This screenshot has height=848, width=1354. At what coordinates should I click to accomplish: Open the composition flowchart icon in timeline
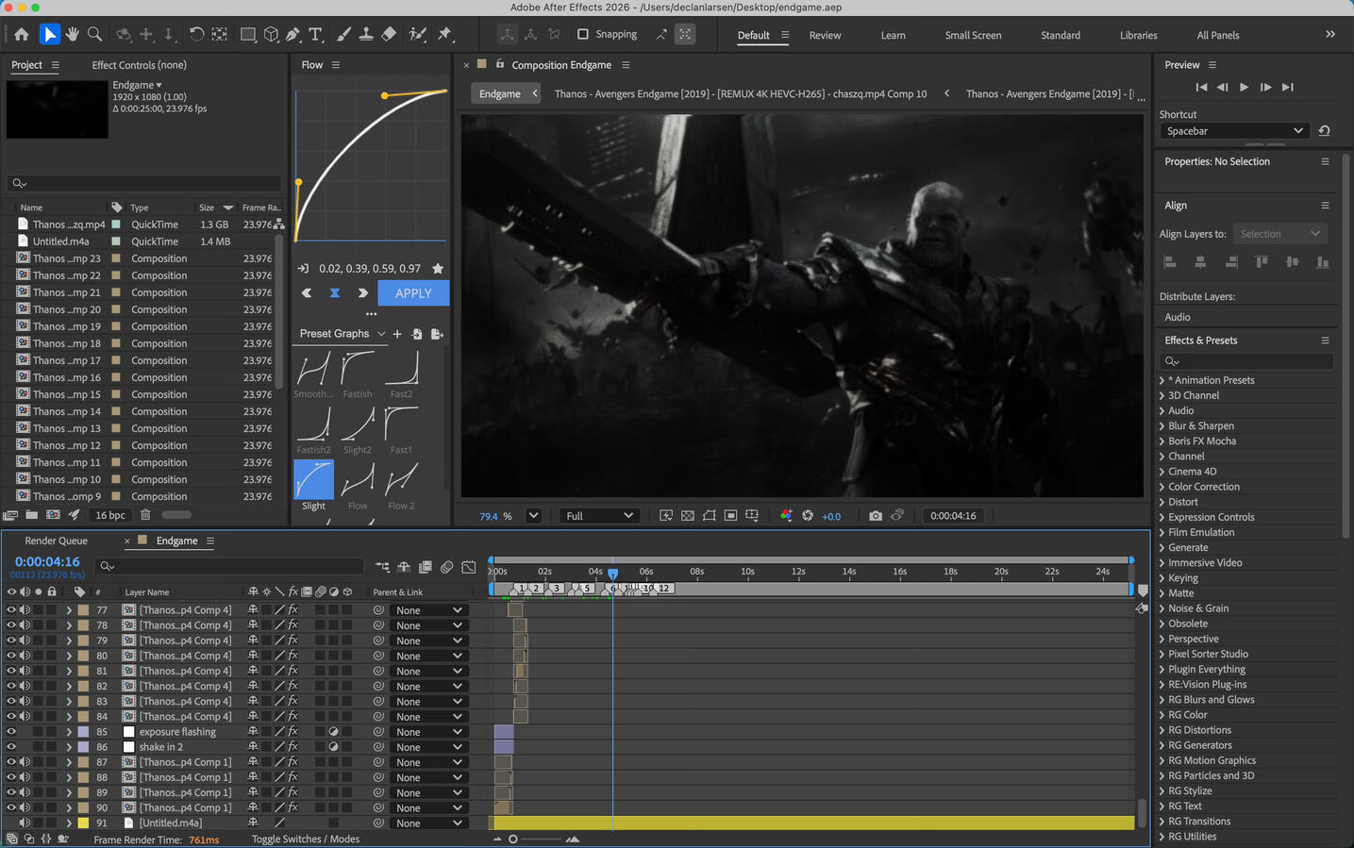tap(382, 567)
